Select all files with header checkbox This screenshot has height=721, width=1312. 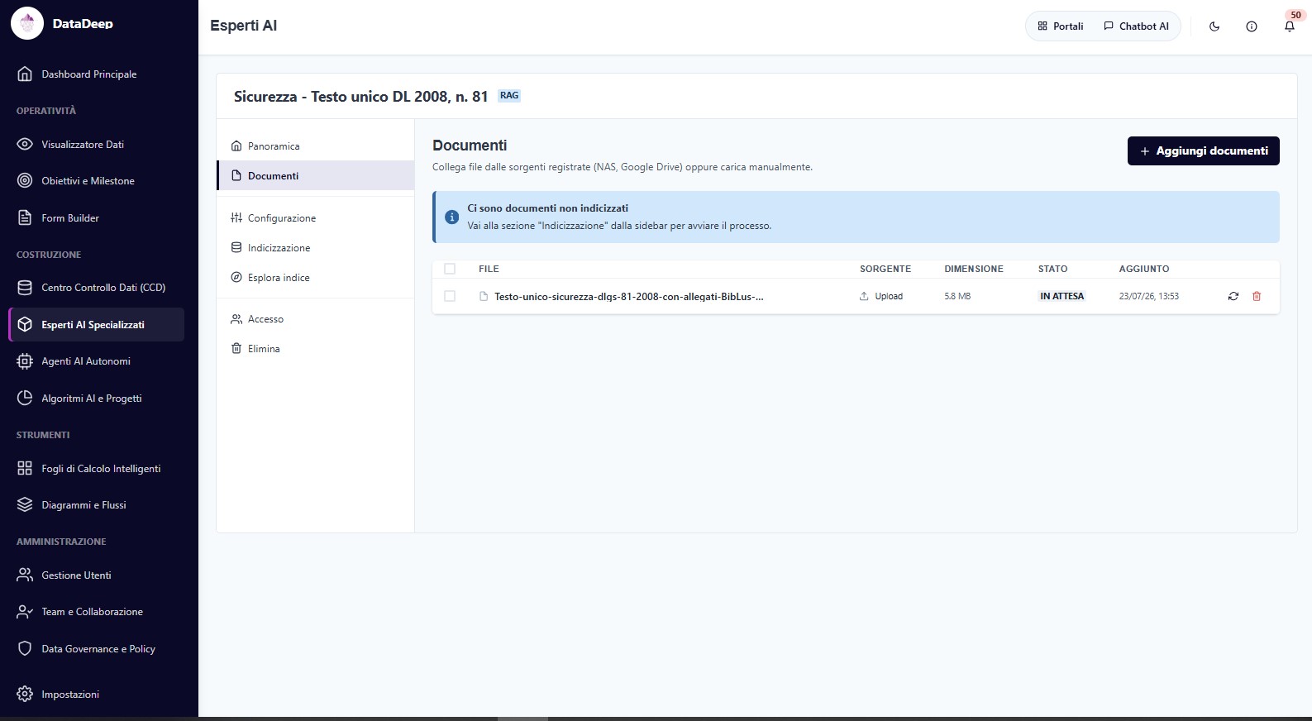pyautogui.click(x=450, y=269)
